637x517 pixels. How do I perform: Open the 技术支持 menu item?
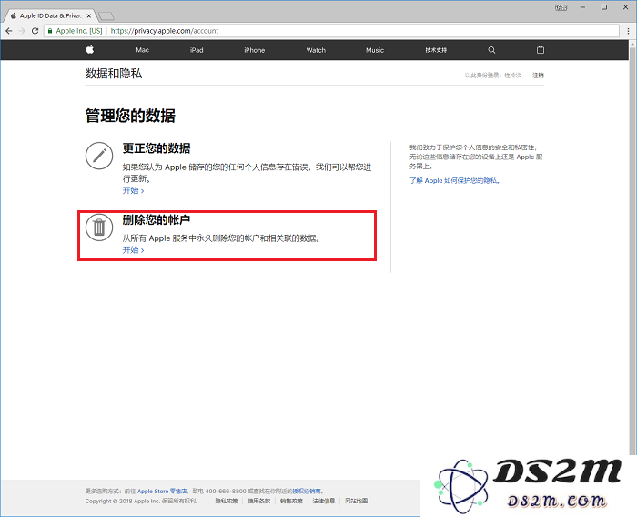436,50
